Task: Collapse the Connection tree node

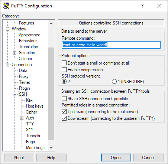Action: 7,65
